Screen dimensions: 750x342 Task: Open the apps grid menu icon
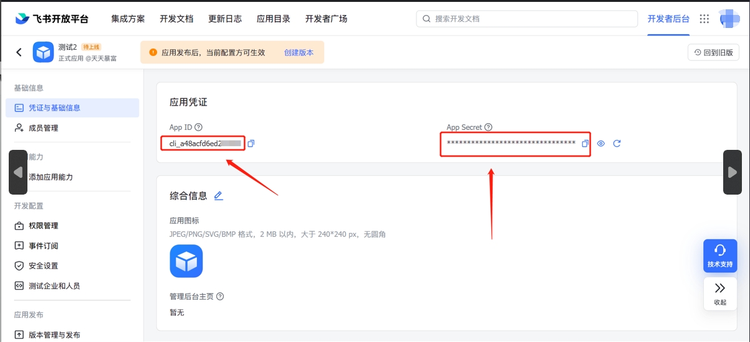click(704, 19)
